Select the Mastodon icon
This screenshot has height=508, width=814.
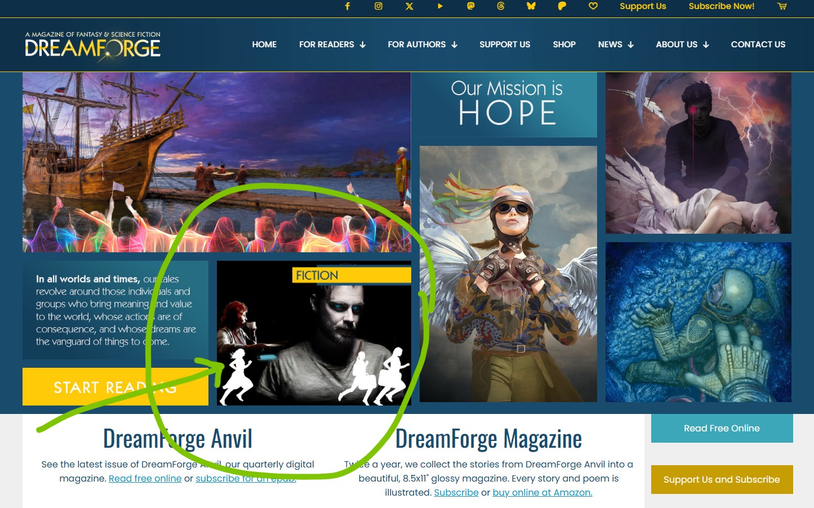pos(470,7)
